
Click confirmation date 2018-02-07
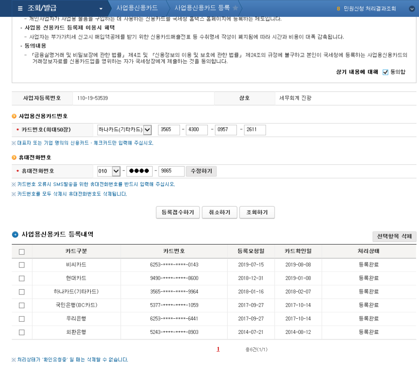click(x=298, y=292)
